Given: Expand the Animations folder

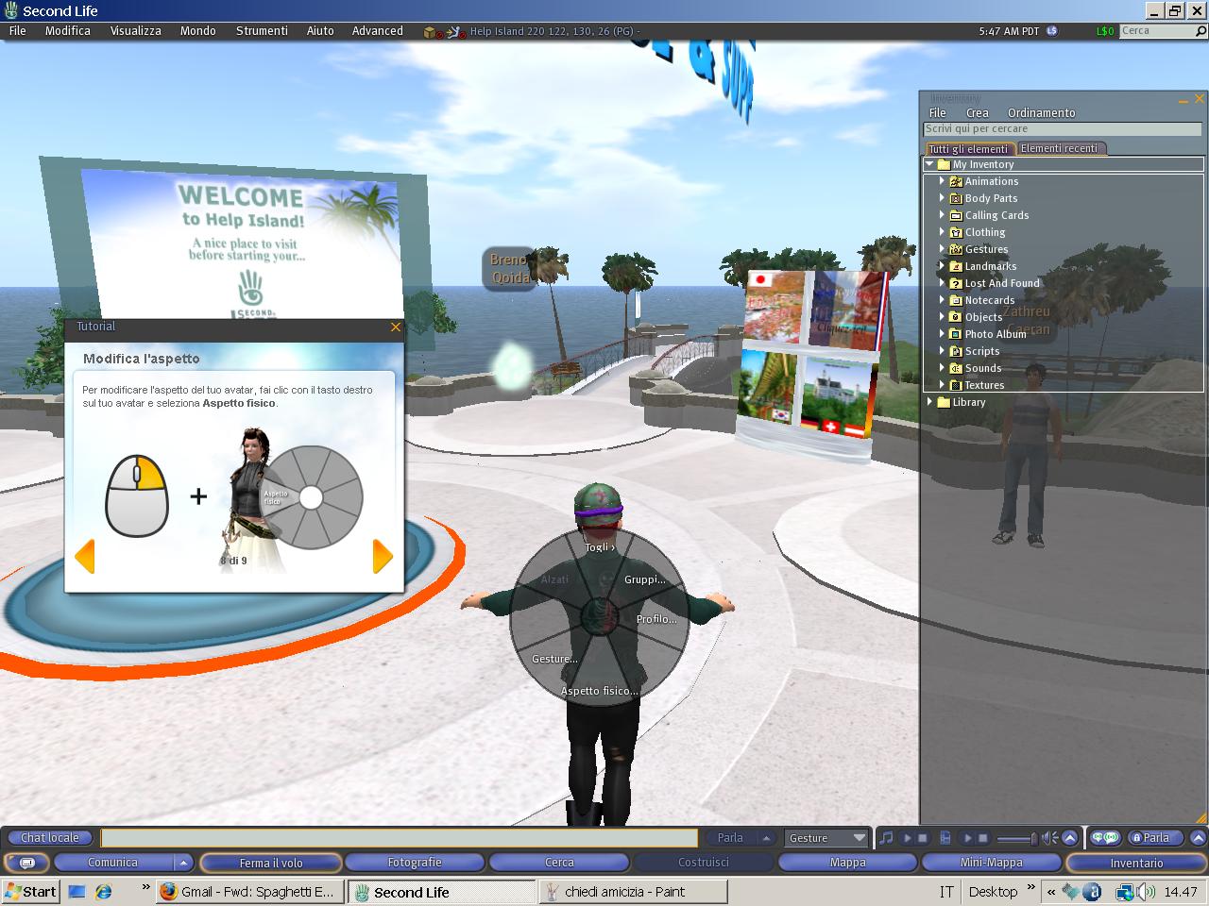Looking at the screenshot, I should coord(942,181).
